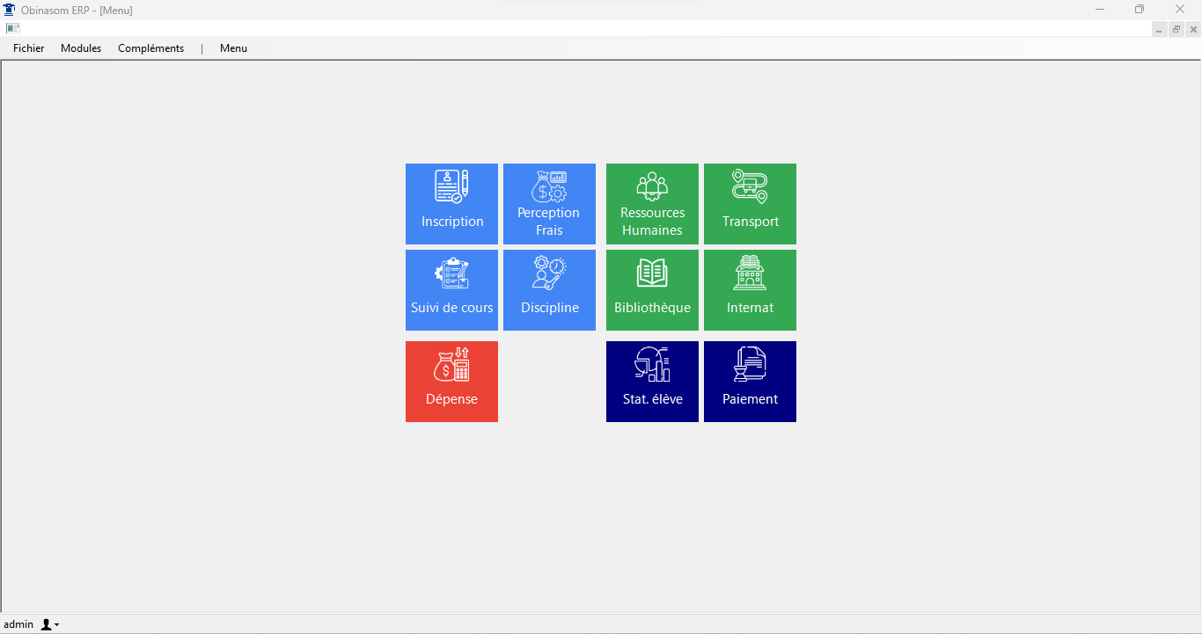Open the Modules menu
Viewport: 1202px width, 634px height.
[x=81, y=48]
